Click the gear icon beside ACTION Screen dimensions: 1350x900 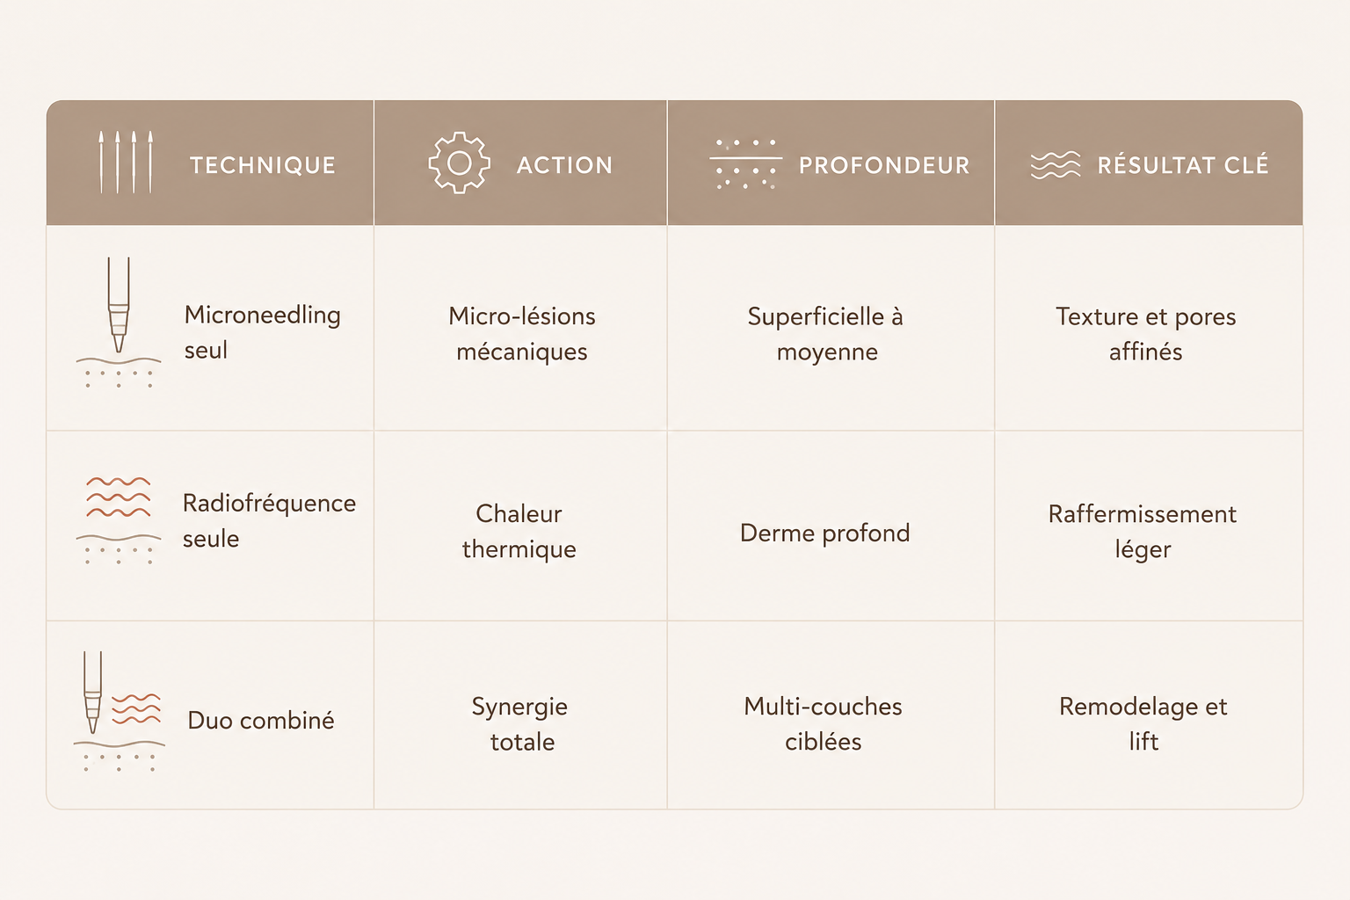click(x=459, y=163)
